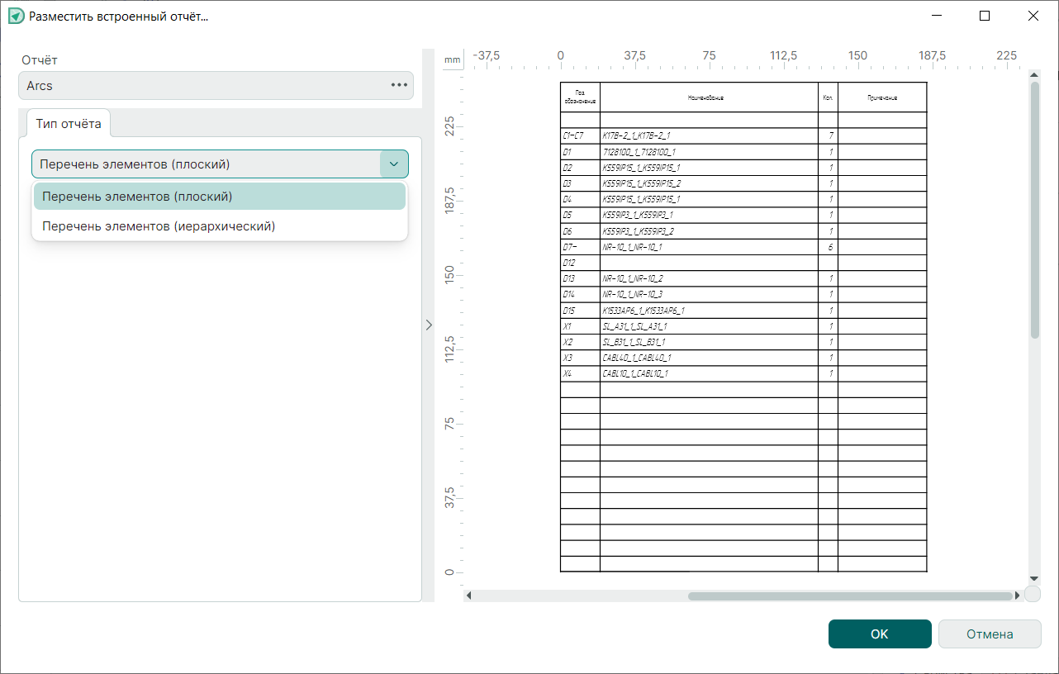Click the ellipsis button in the Arcs field
Viewport: 1059px width, 674px height.
pyautogui.click(x=399, y=85)
